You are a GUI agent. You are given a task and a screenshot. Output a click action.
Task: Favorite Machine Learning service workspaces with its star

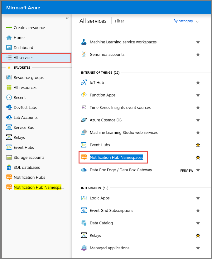pos(198,42)
